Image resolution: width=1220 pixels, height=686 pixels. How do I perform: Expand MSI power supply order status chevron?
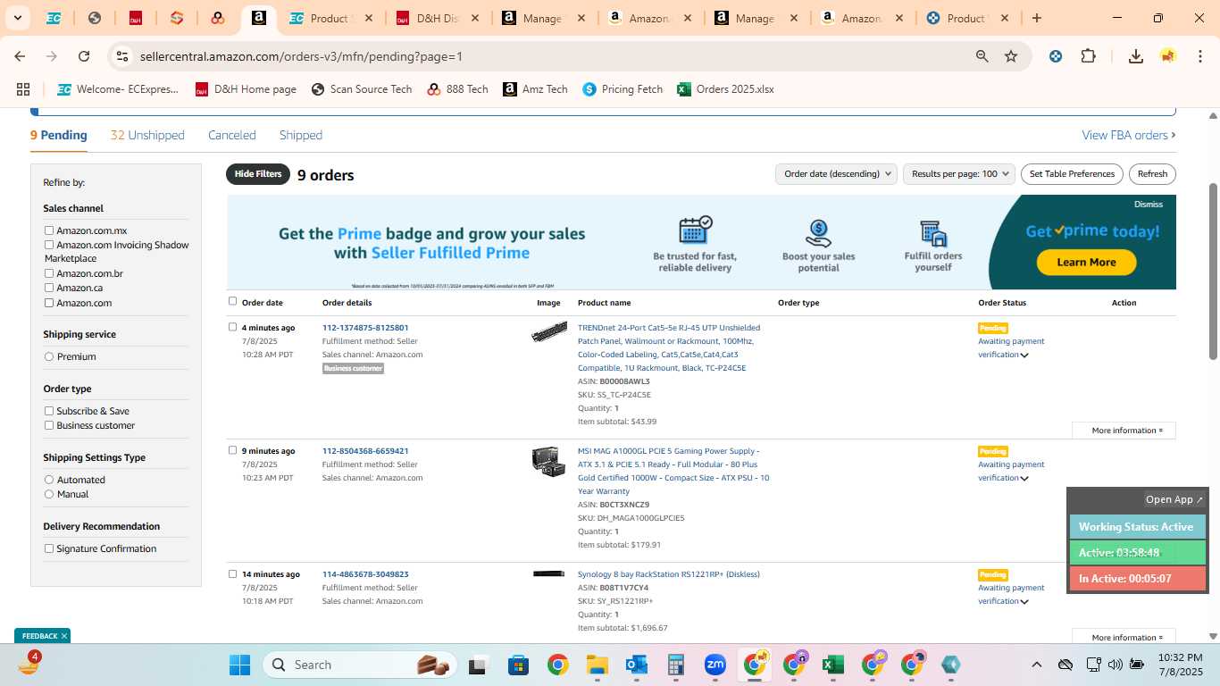tap(1024, 479)
